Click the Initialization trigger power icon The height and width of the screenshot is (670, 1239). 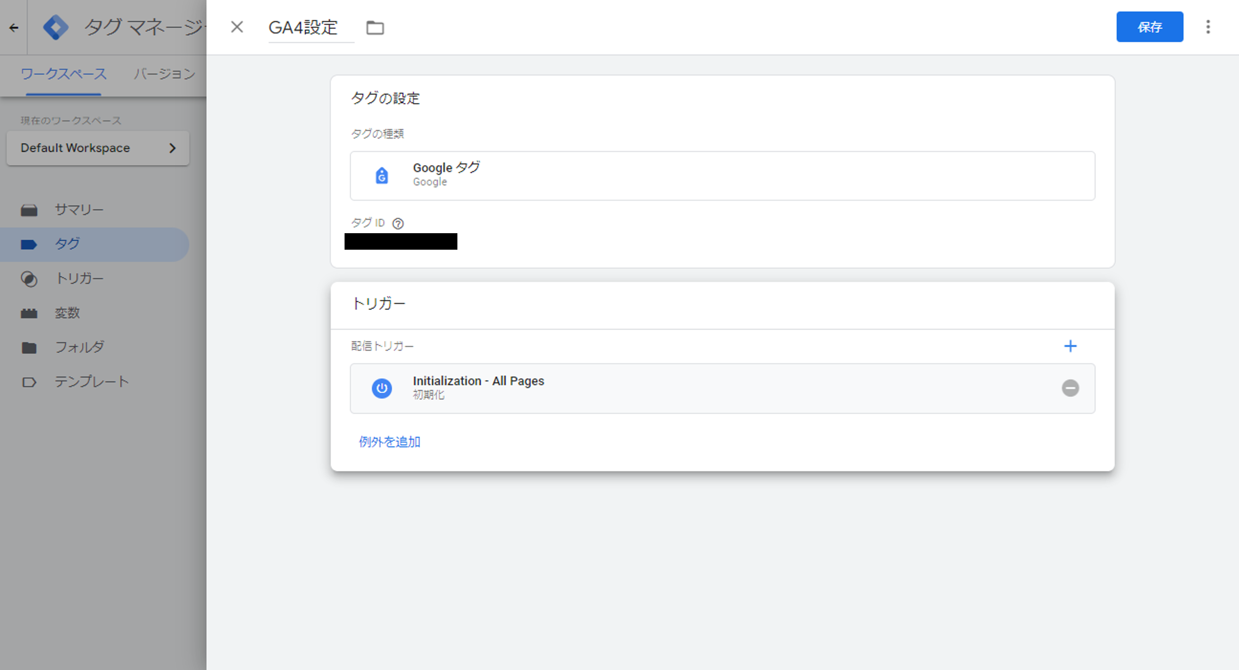pyautogui.click(x=381, y=388)
